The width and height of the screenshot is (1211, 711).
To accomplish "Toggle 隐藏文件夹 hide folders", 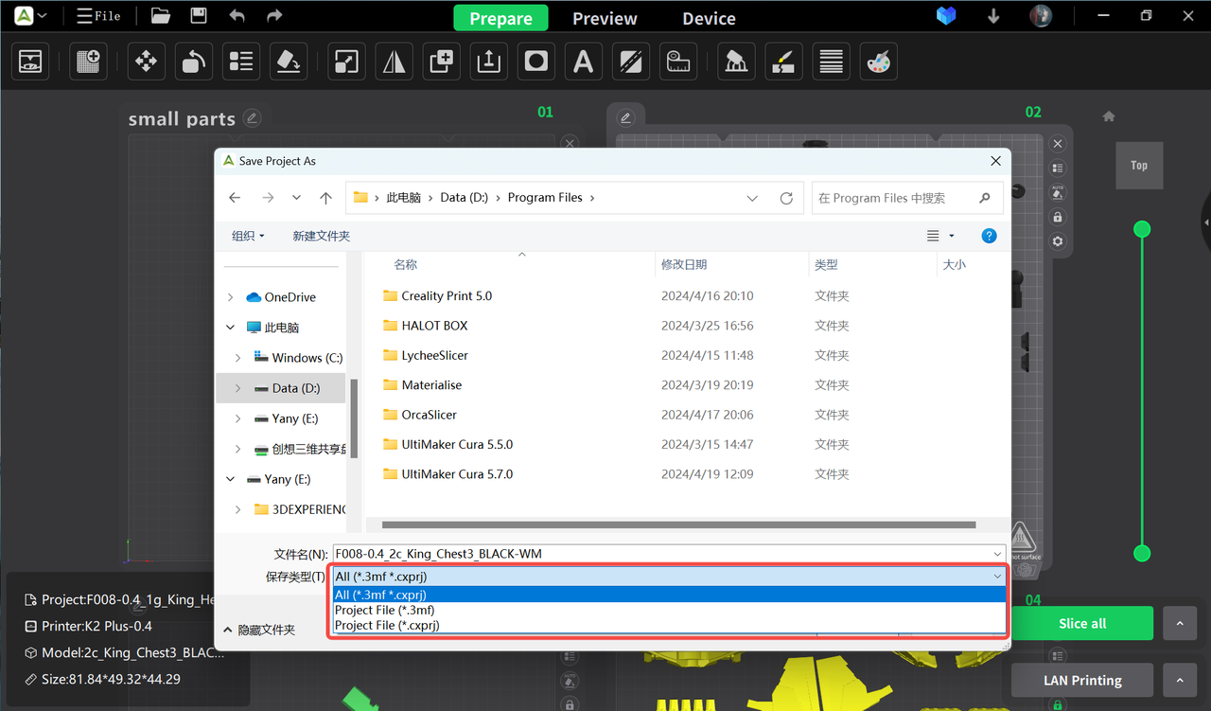I will 259,630.
